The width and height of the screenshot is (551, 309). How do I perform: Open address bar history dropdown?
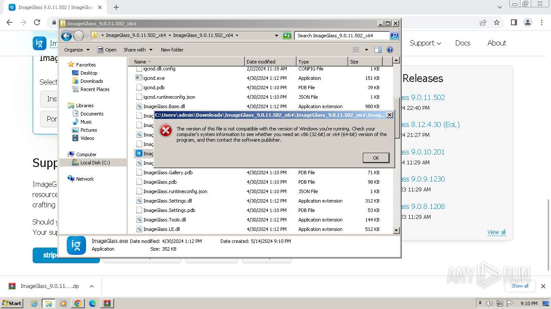pyautogui.click(x=276, y=36)
